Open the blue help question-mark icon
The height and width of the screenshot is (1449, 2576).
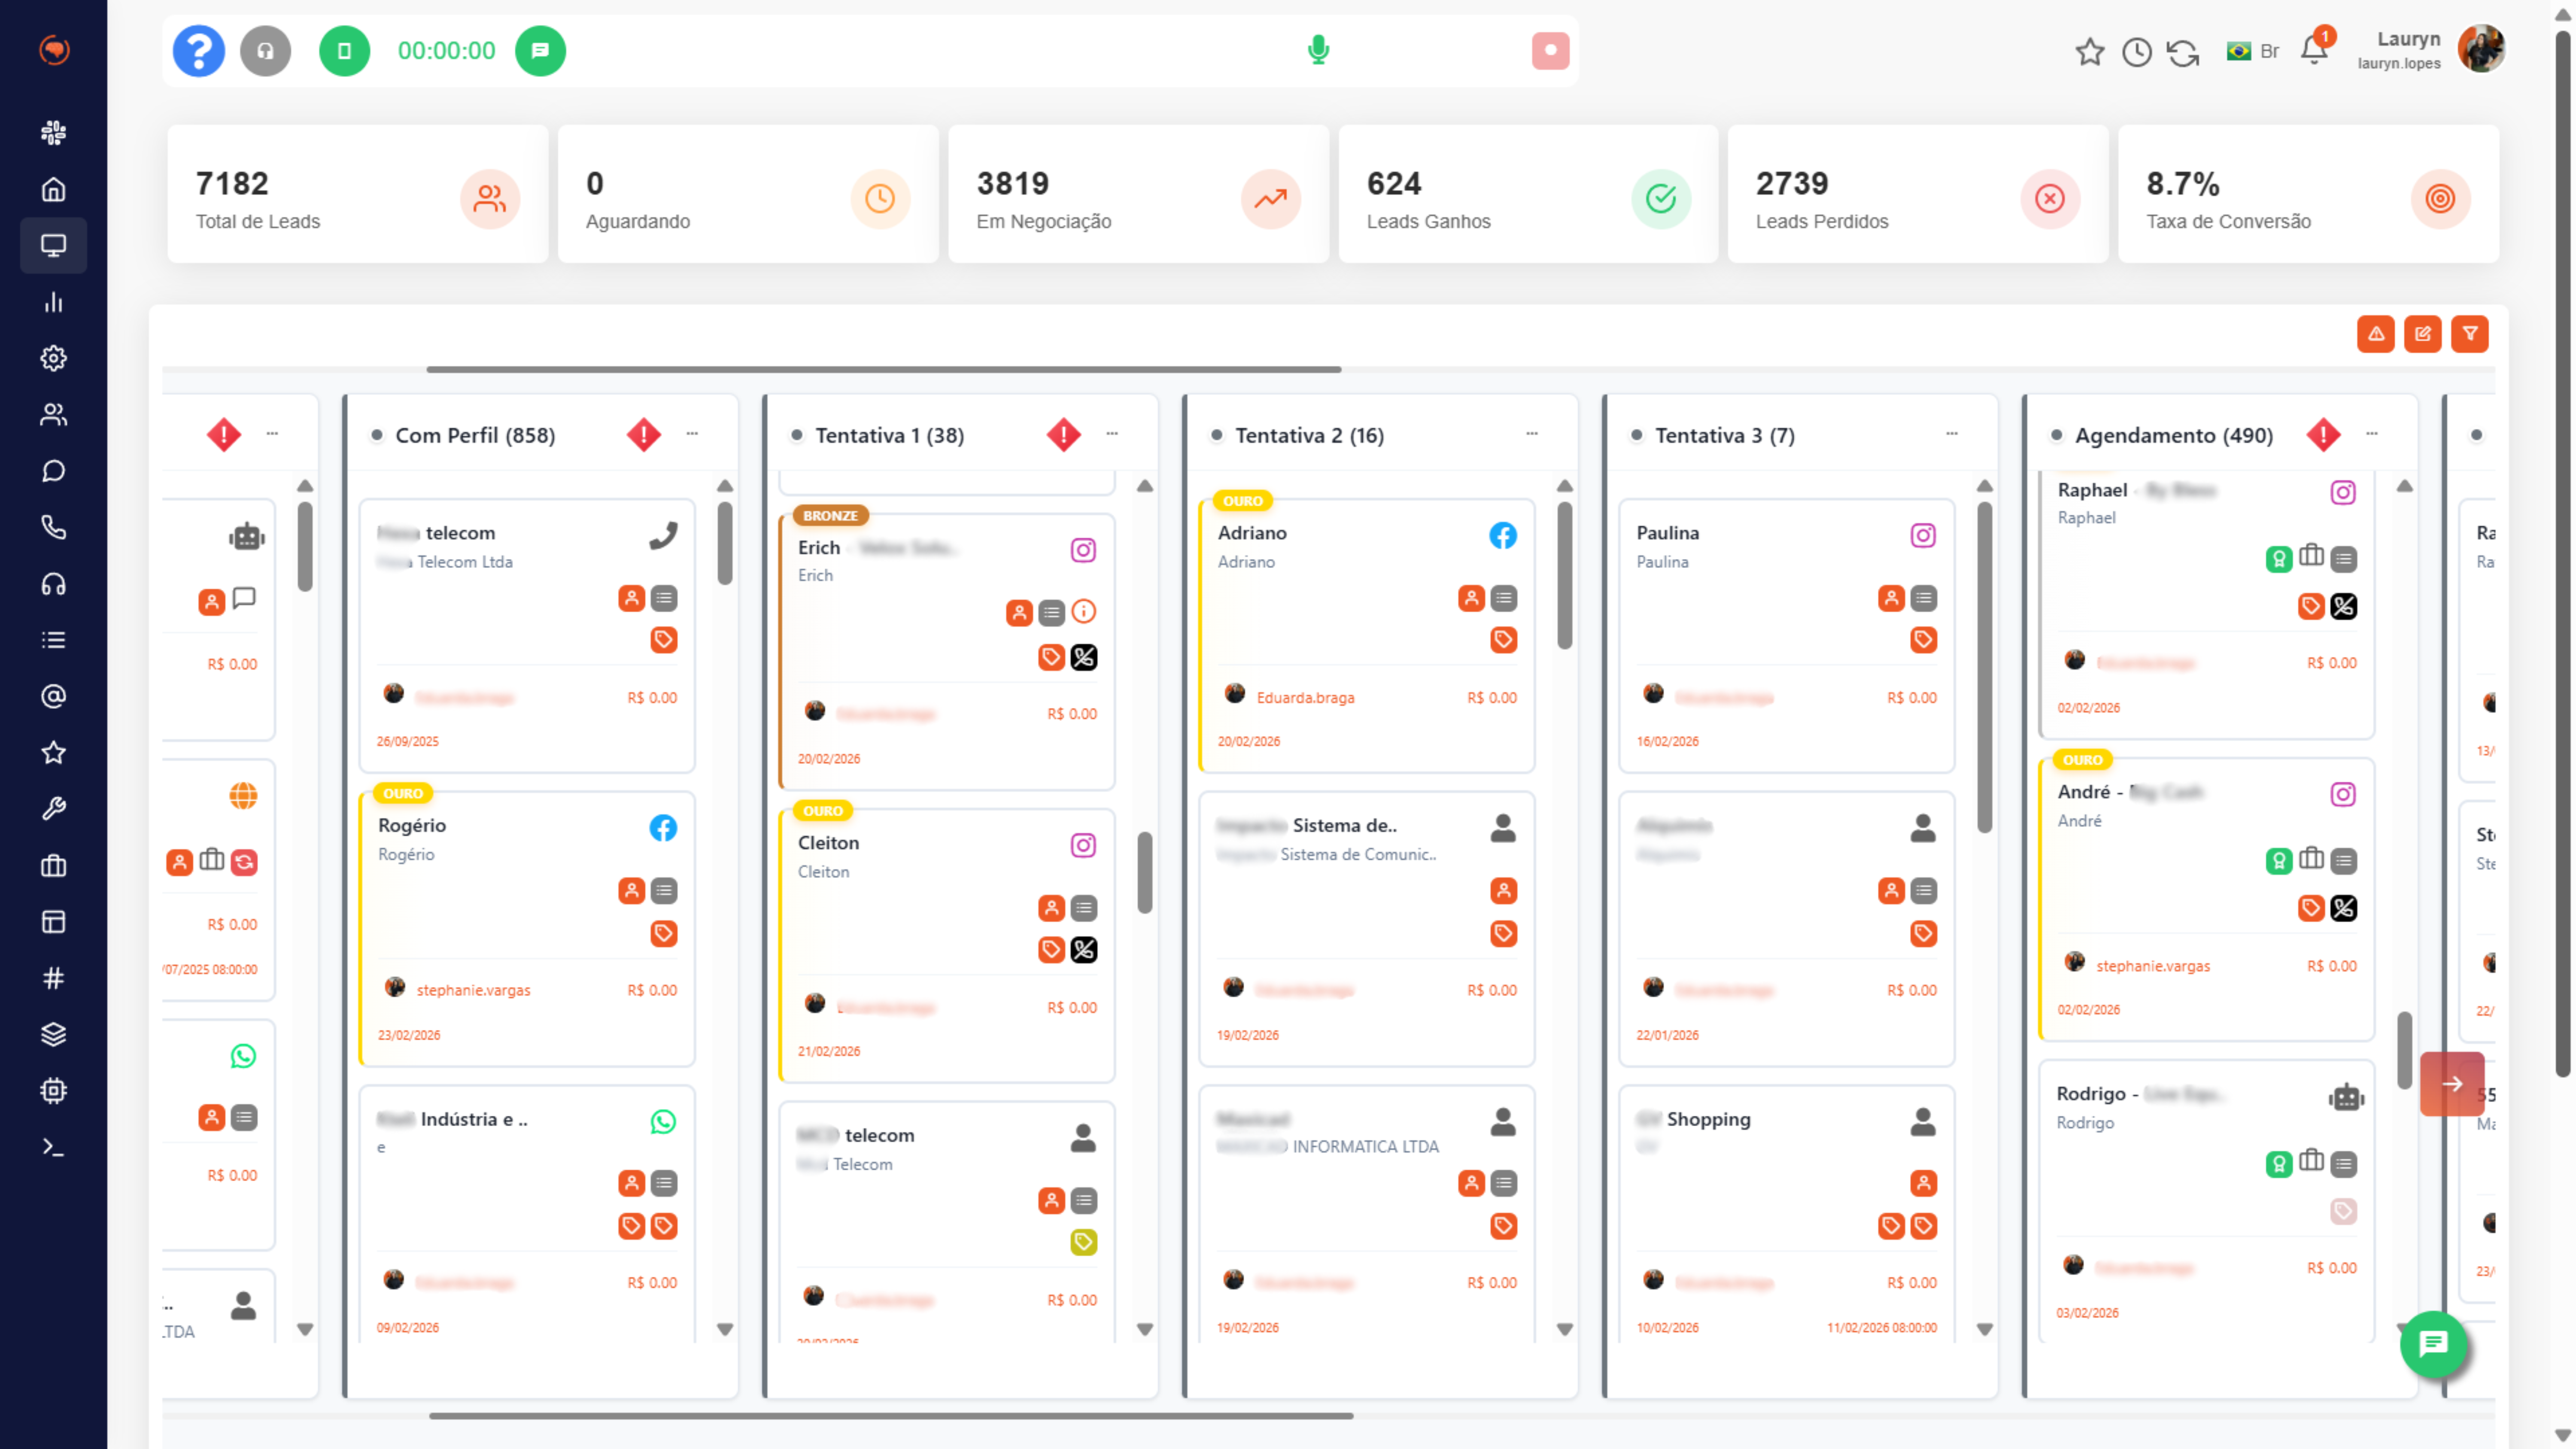pos(199,51)
